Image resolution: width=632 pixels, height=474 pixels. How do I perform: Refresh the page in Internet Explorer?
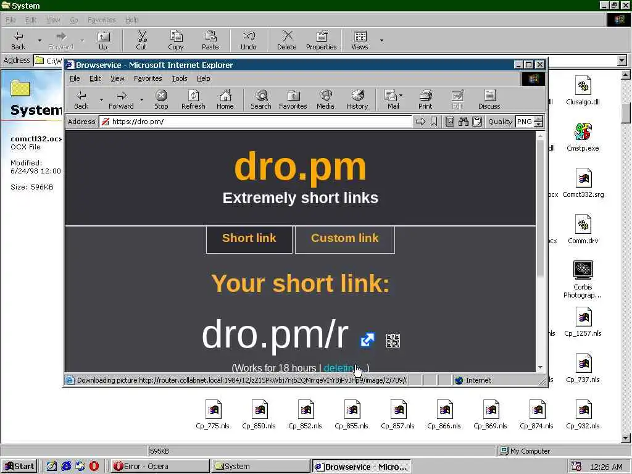tap(193, 99)
